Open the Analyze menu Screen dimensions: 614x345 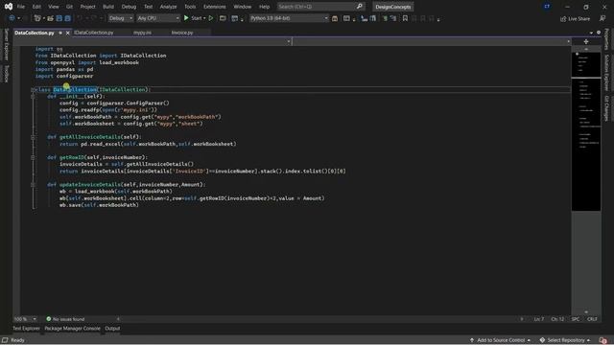(x=168, y=7)
